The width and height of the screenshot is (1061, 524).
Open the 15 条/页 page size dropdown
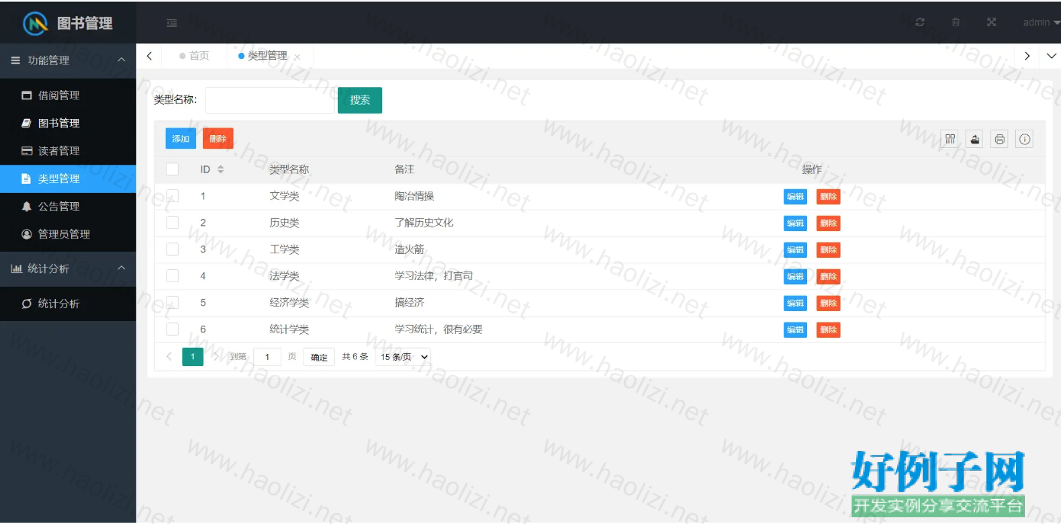click(x=404, y=357)
